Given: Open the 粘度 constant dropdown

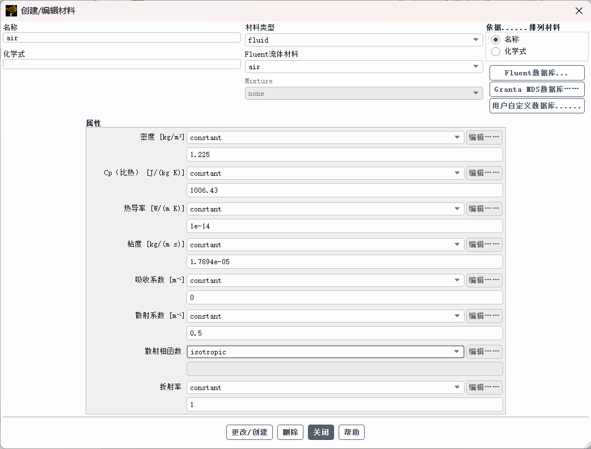Looking at the screenshot, I should [x=325, y=245].
